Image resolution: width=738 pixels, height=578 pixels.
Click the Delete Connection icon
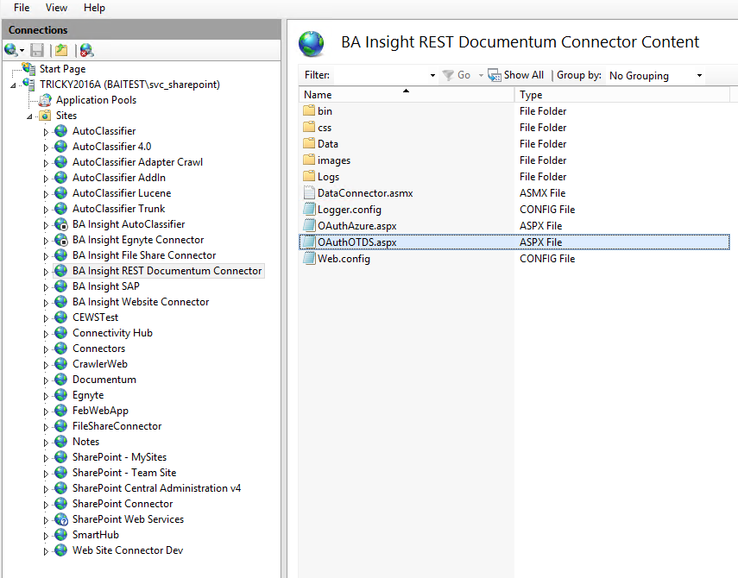click(x=86, y=51)
